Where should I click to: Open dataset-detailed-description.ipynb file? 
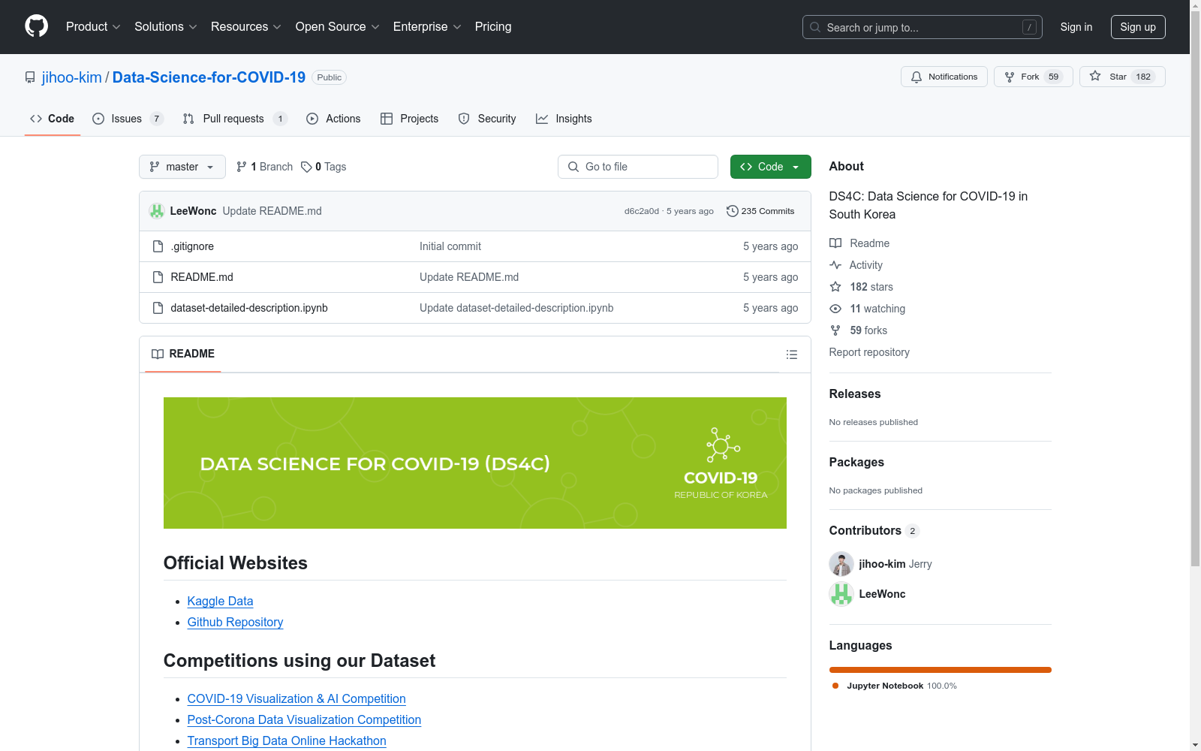249,308
